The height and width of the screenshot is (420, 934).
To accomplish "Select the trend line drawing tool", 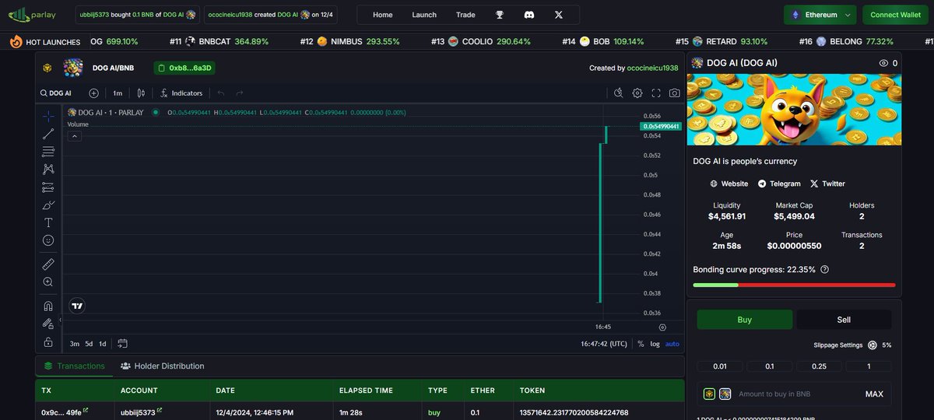I will tap(48, 134).
